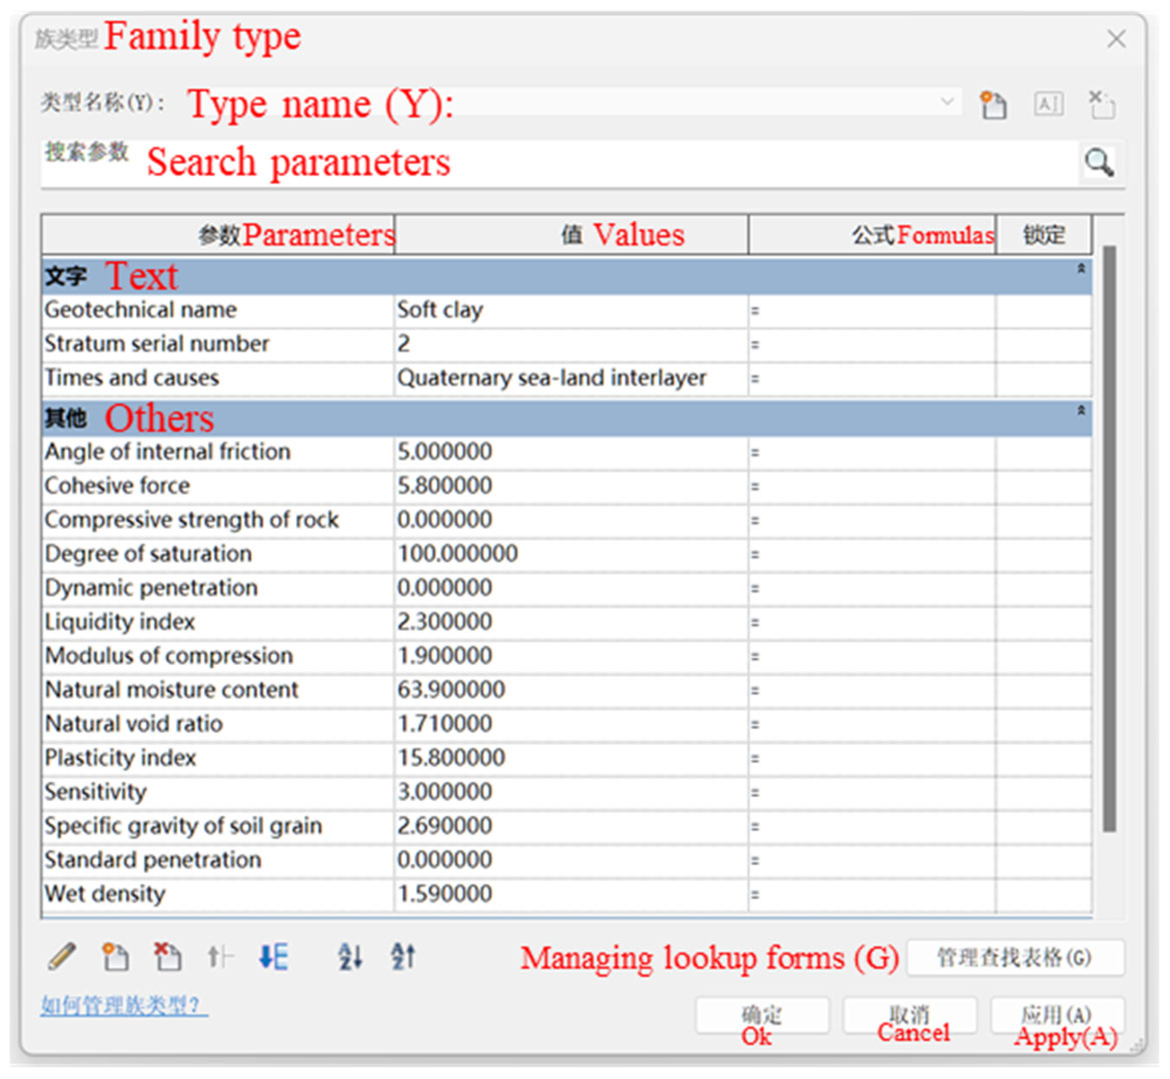Open the Type name dropdown
The width and height of the screenshot is (1170, 1079).
[x=947, y=102]
